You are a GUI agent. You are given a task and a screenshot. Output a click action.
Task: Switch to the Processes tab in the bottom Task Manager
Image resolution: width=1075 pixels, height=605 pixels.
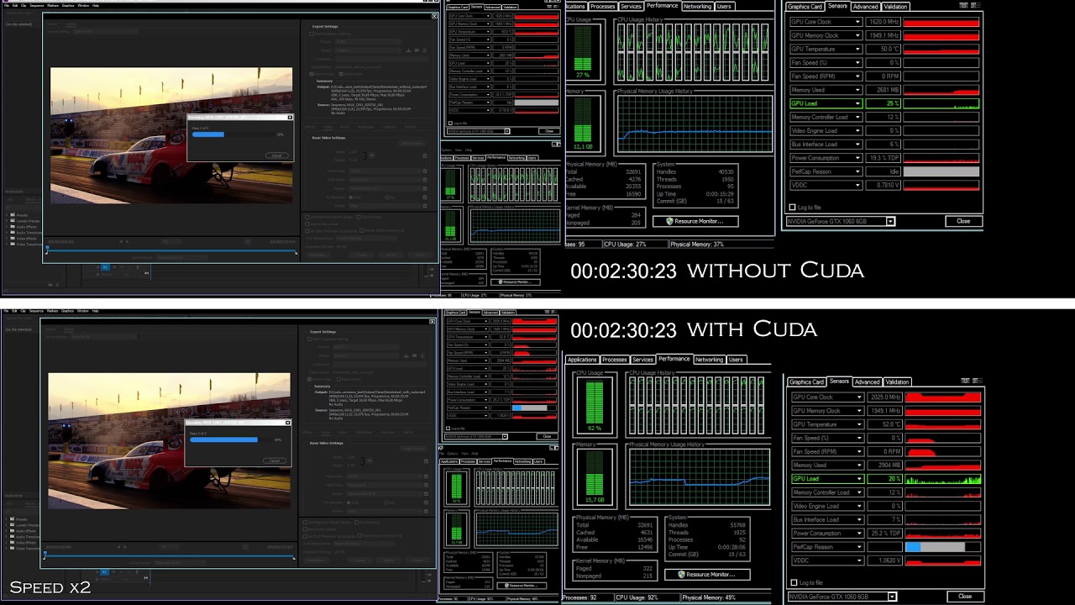[614, 360]
